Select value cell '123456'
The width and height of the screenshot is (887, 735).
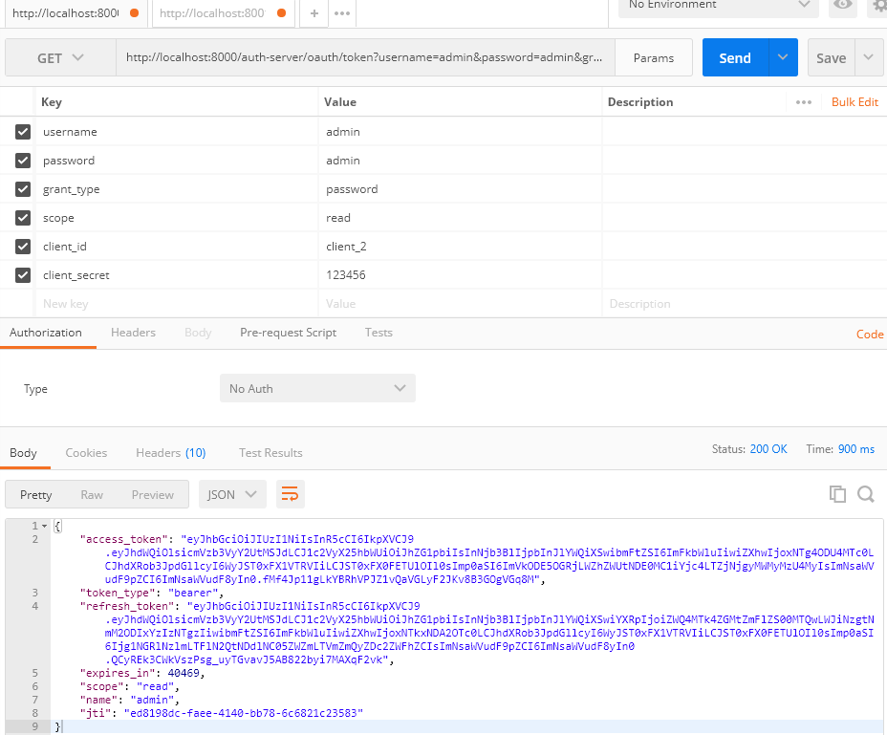click(460, 275)
